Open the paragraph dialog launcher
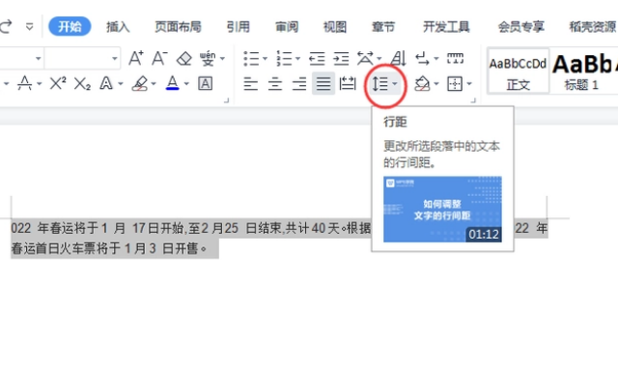 [x=473, y=100]
